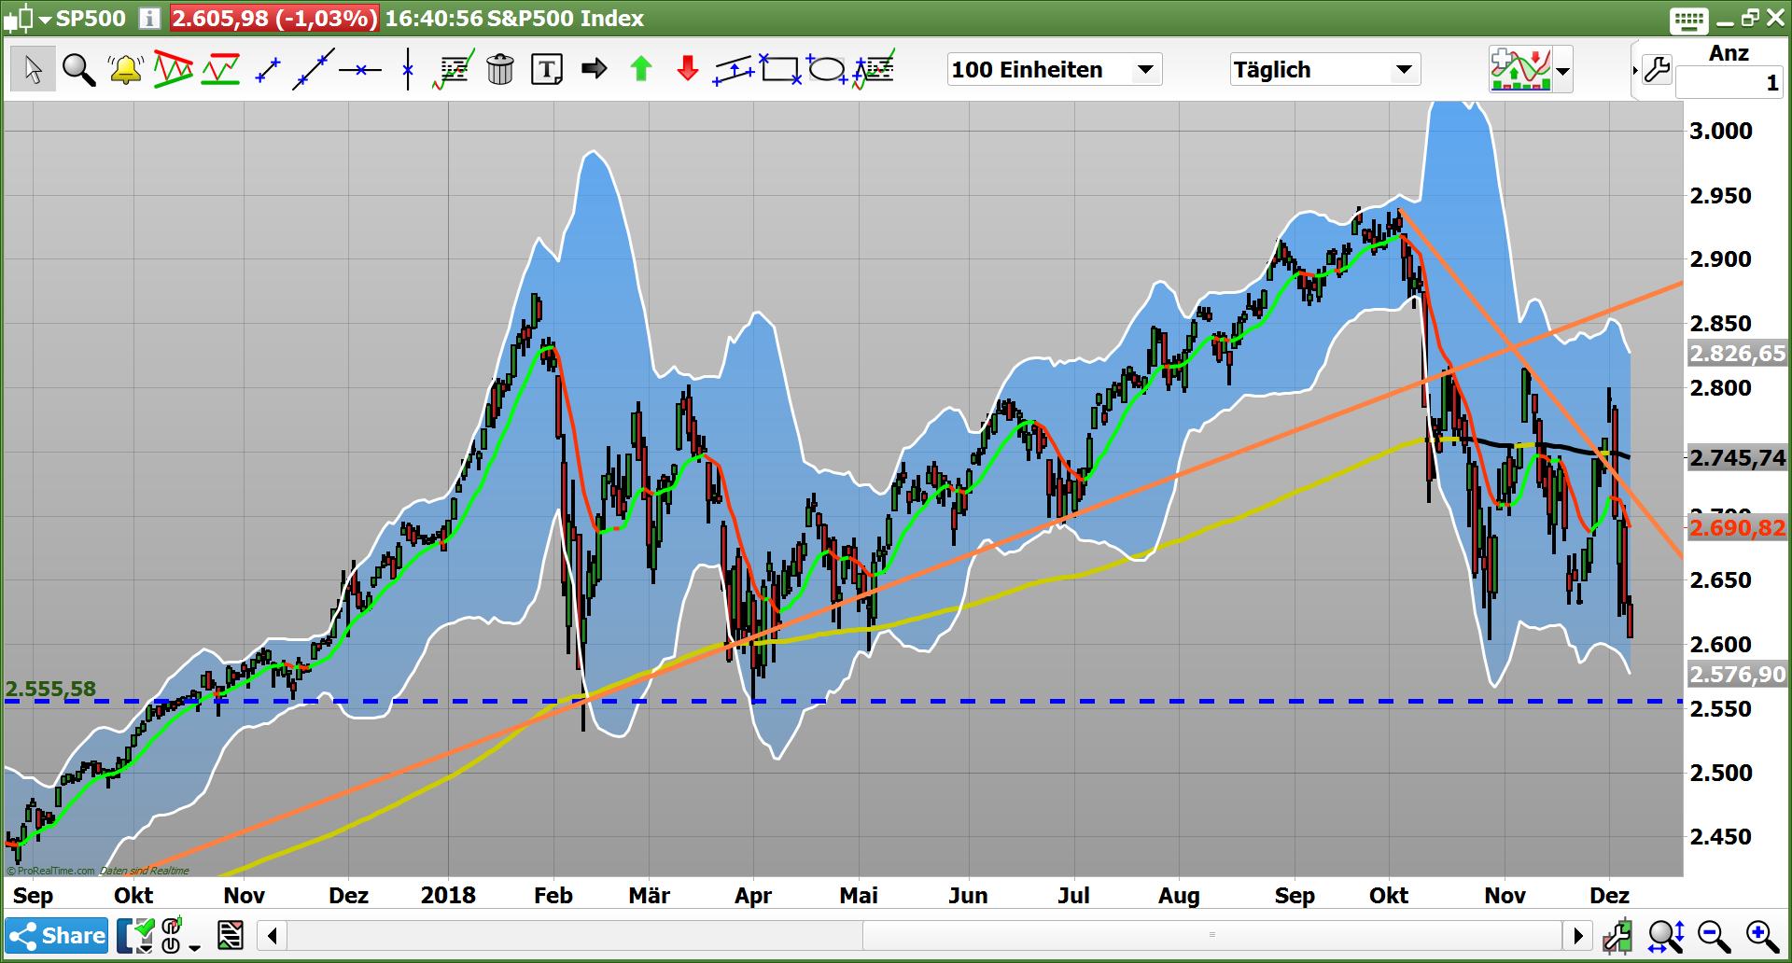
Task: Select the triangle pattern drawing tool
Action: pos(174,69)
